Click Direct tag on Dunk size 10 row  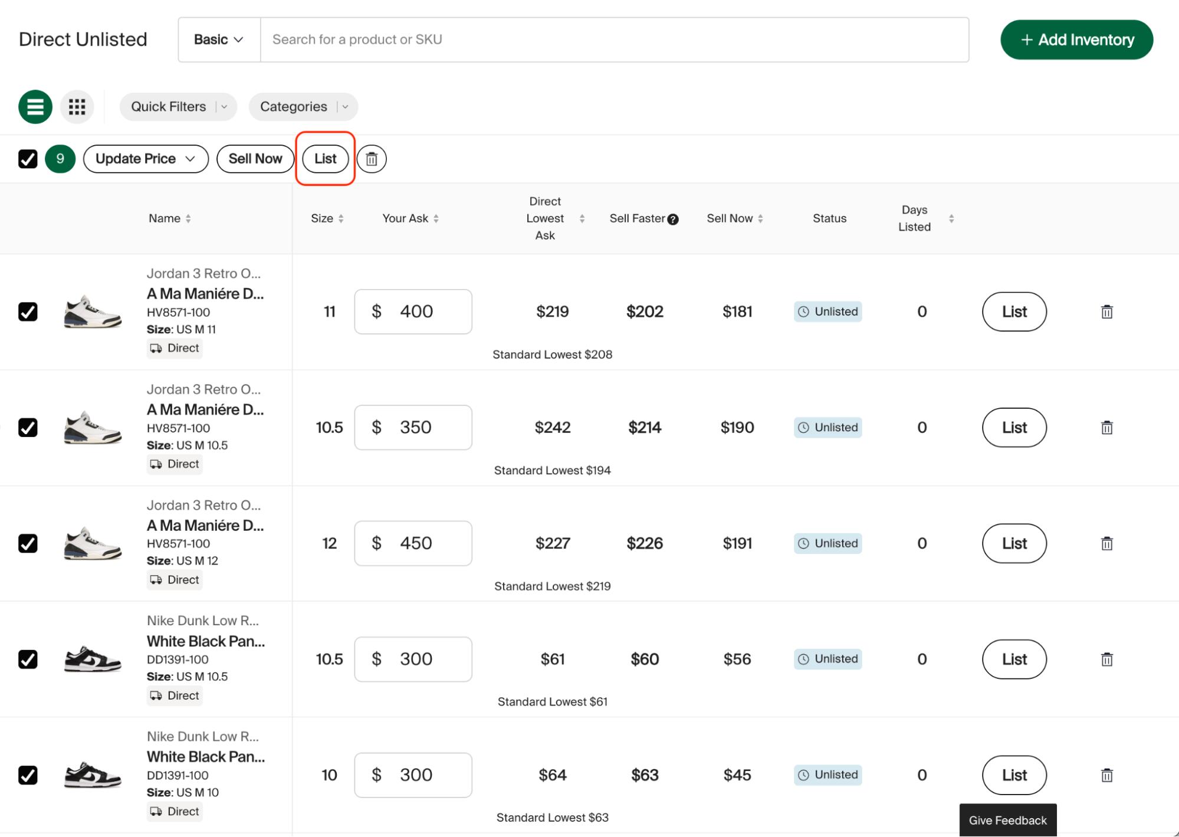[175, 812]
